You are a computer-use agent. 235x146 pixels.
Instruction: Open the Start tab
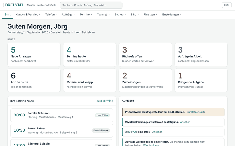[x=8, y=15]
